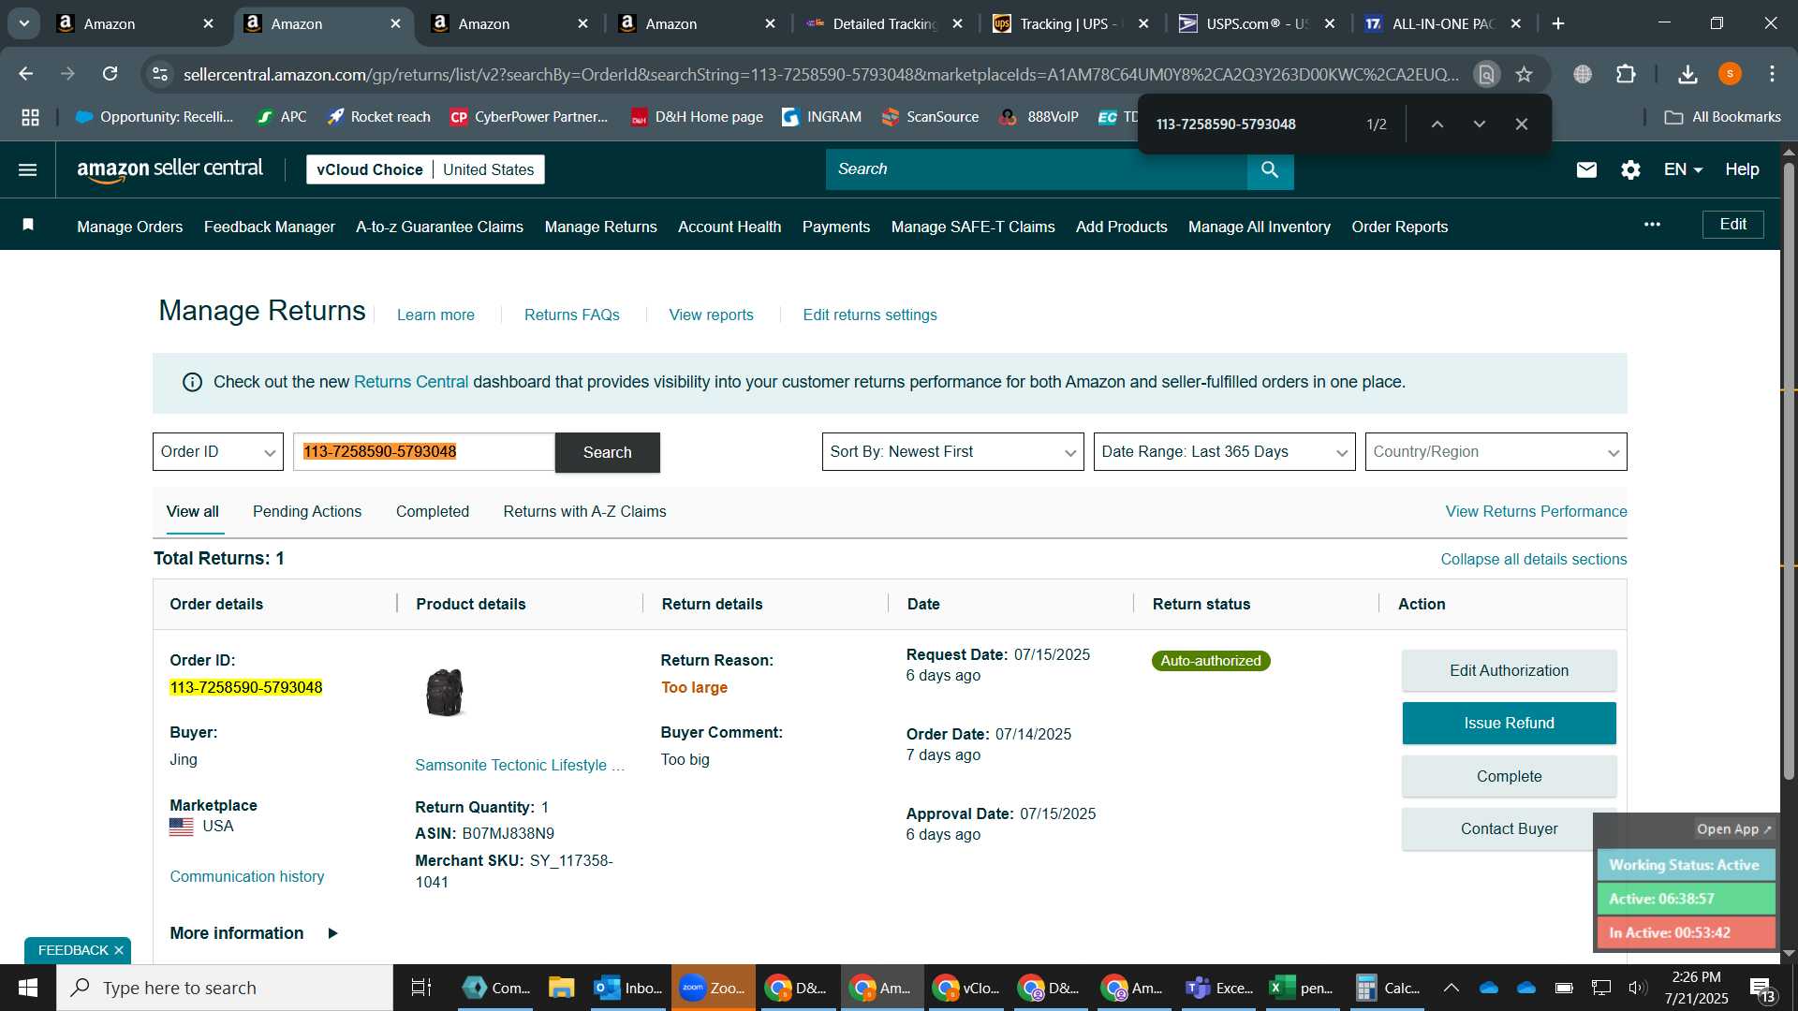
Task: Switch to the Completed tab
Action: (432, 511)
